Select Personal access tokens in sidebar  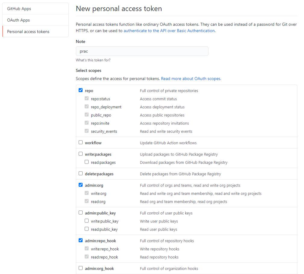36,31
